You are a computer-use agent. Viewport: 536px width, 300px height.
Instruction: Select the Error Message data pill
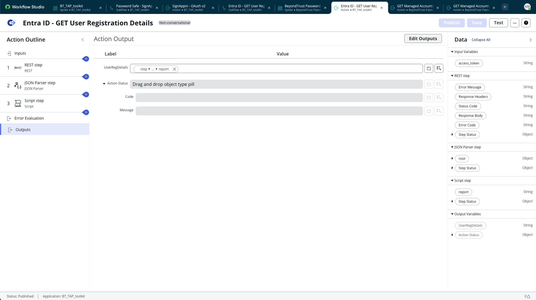click(470, 87)
